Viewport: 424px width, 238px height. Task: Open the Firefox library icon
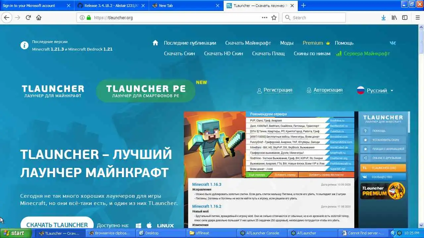[394, 18]
